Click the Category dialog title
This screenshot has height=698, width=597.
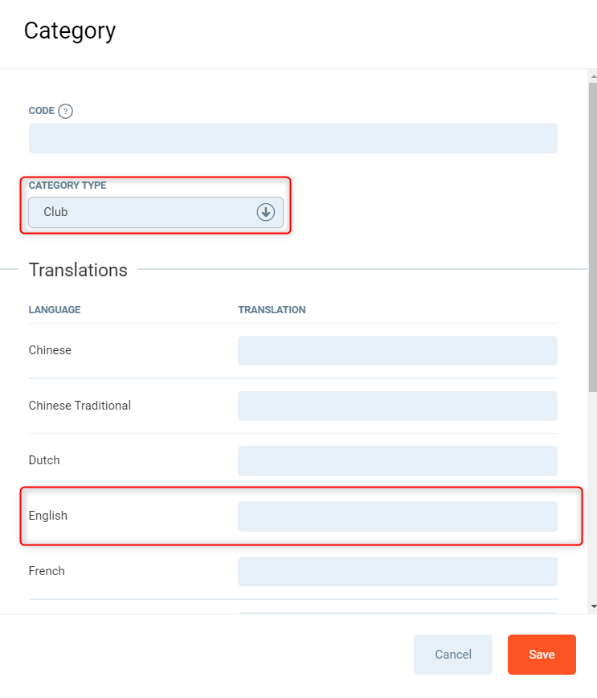tap(70, 31)
